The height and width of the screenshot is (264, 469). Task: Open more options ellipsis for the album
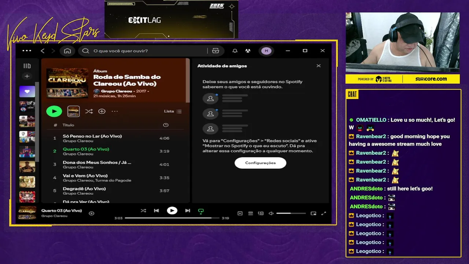[115, 111]
